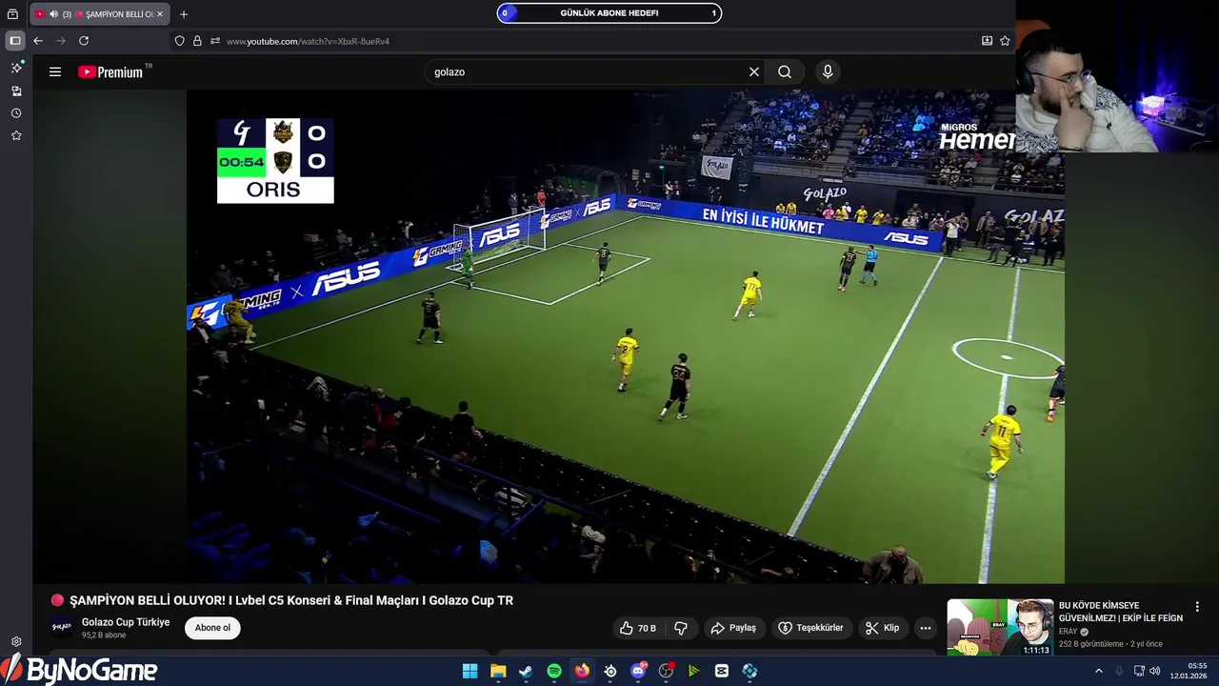Screen dimensions: 1219x686
Task: Toggle system volume icon in the tray
Action: [1155, 671]
